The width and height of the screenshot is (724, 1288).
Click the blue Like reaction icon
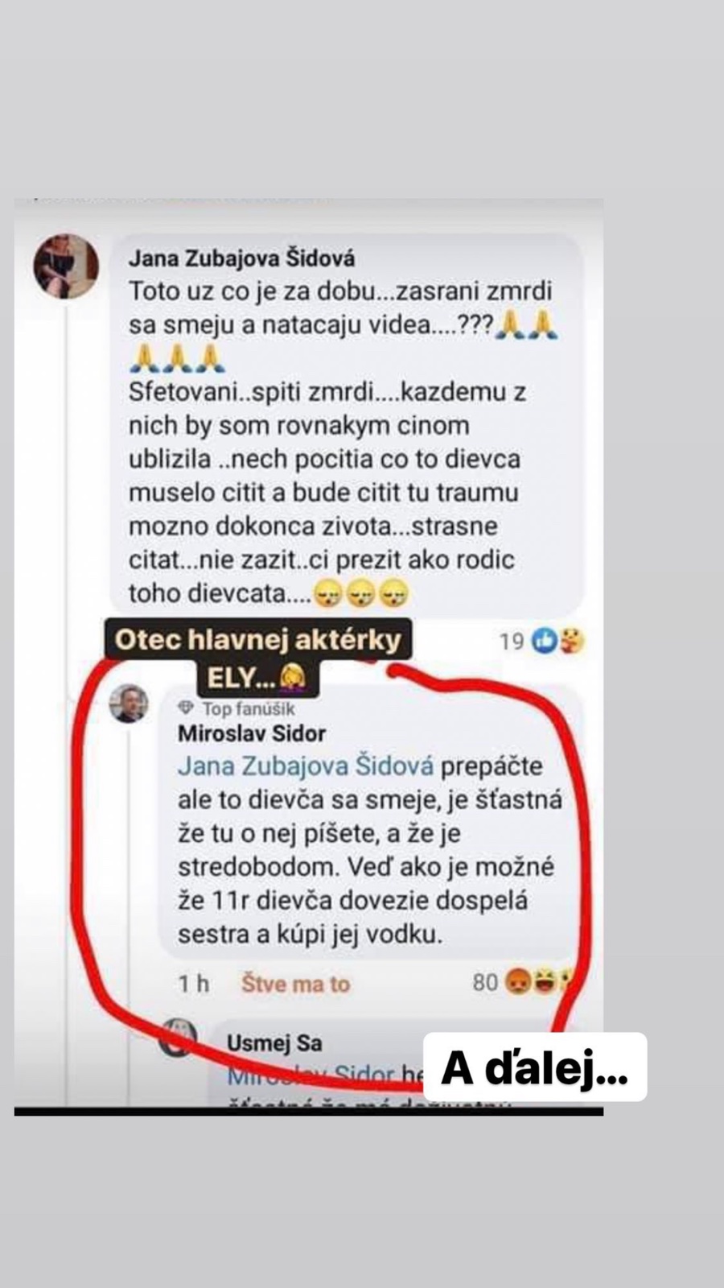(545, 641)
